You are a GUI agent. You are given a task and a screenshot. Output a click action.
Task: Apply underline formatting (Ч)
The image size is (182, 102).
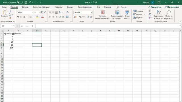pos(24,17)
